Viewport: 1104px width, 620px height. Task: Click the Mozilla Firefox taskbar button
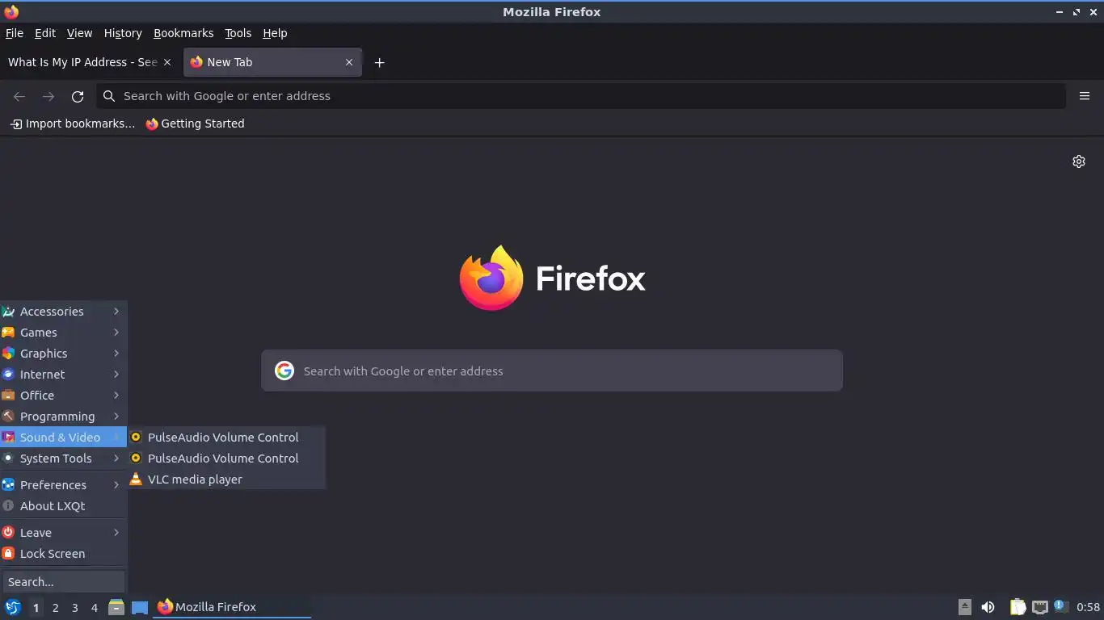[233, 607]
